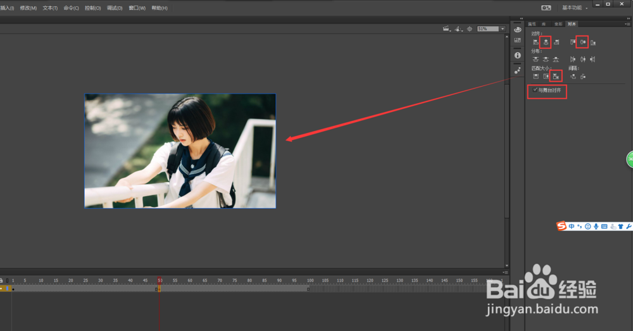Screen dimensions: 633x331
Task: Open the 文本(T) menu
Action: pyautogui.click(x=50, y=8)
